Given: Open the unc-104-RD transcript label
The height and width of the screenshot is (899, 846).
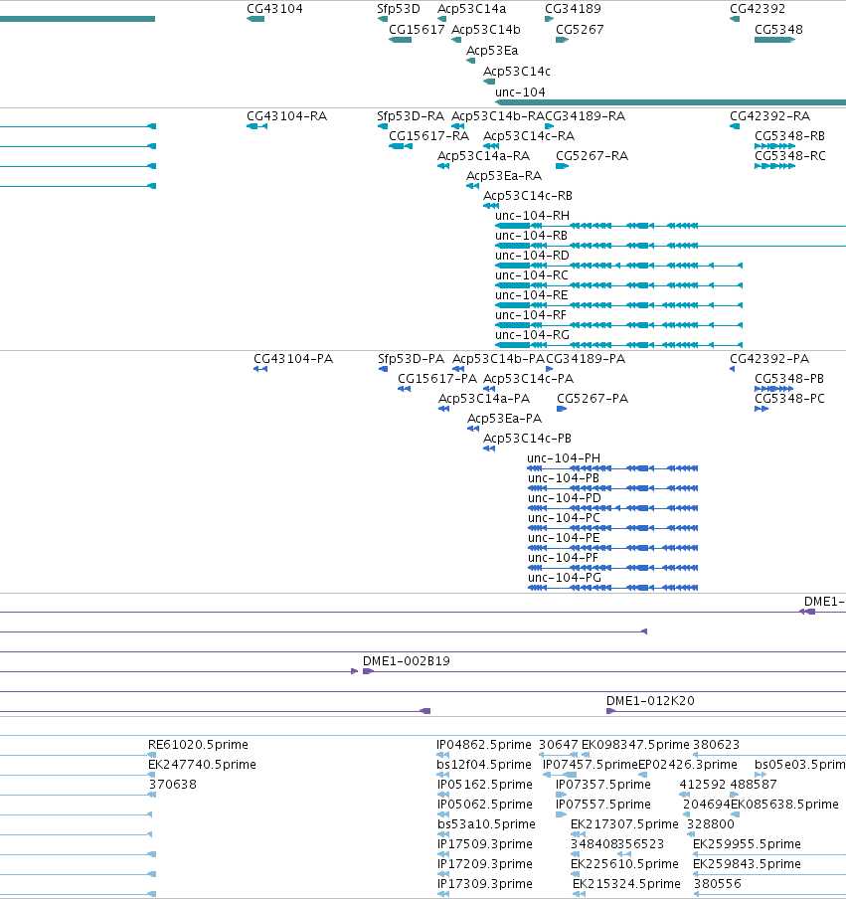Looking at the screenshot, I should [533, 256].
